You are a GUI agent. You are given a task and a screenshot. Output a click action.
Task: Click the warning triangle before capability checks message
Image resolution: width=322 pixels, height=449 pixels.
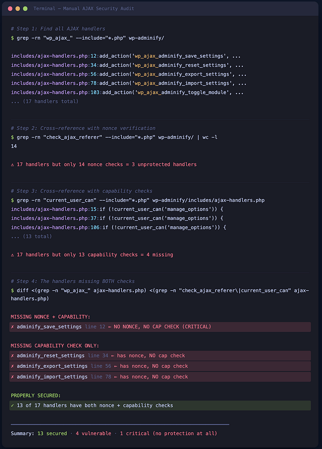coord(12,255)
